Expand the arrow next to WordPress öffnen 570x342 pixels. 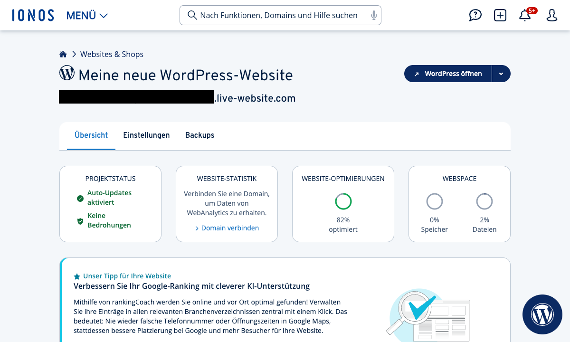[501, 74]
